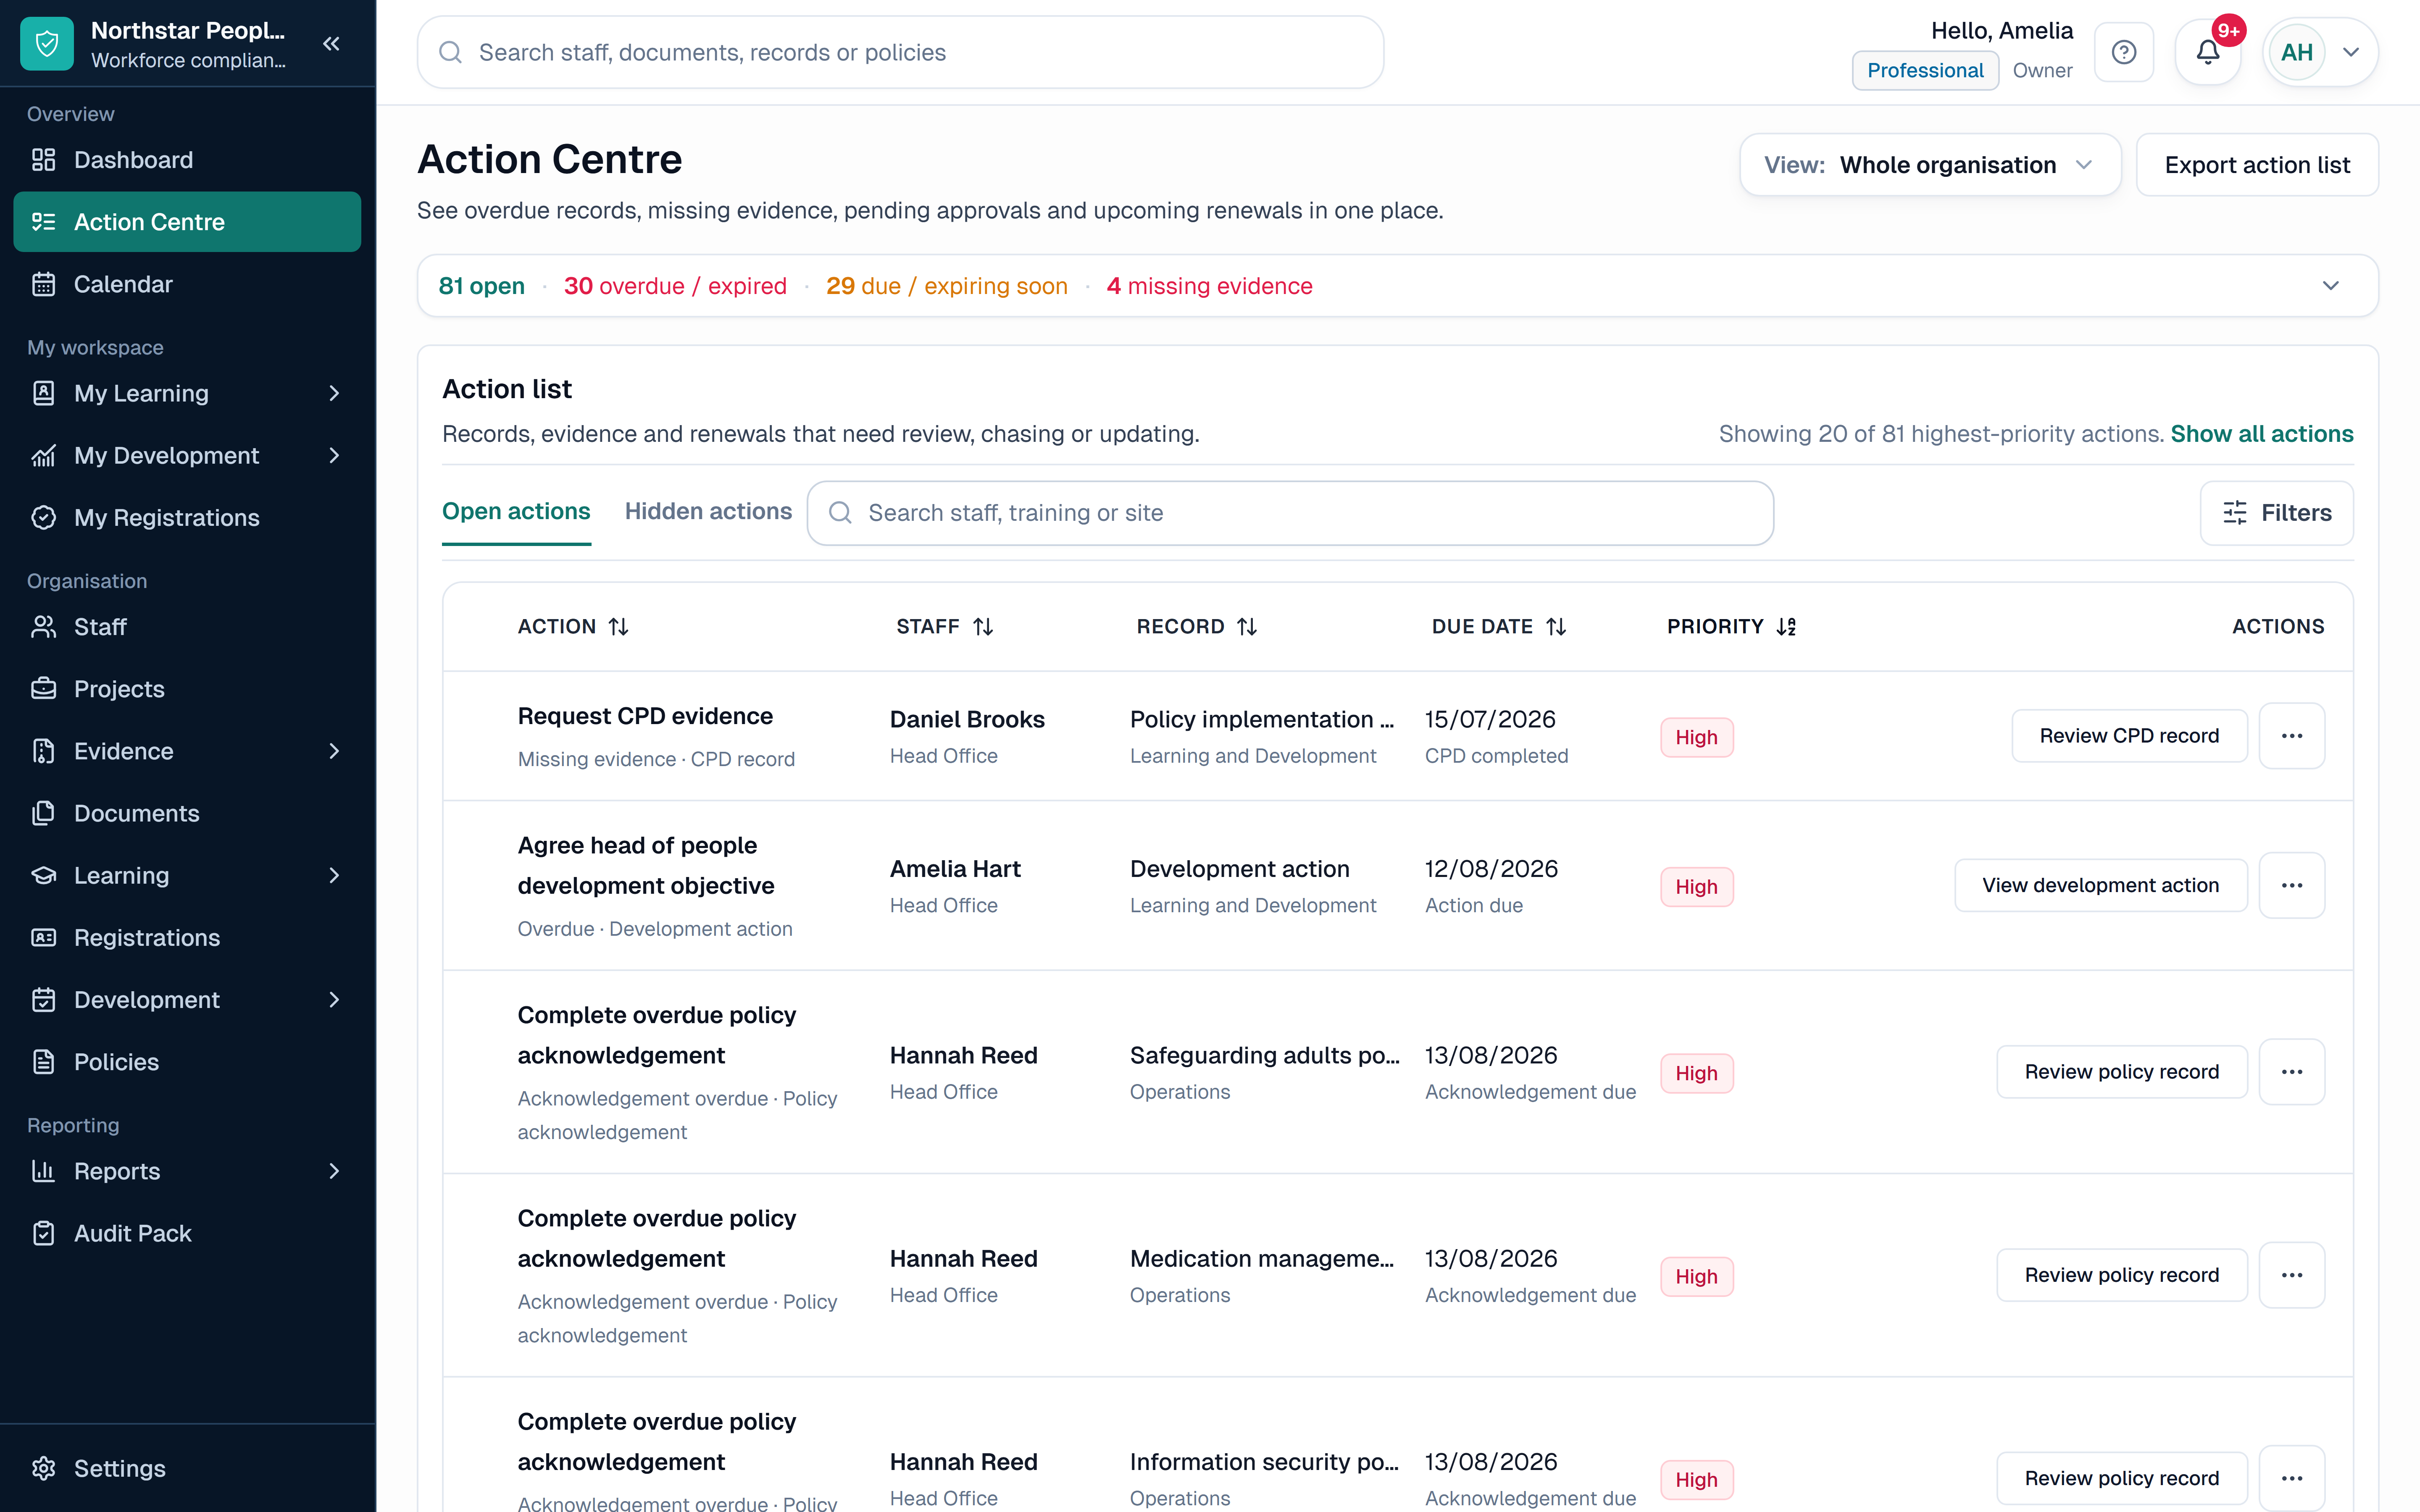
Task: Click the Show all actions link
Action: click(2262, 434)
